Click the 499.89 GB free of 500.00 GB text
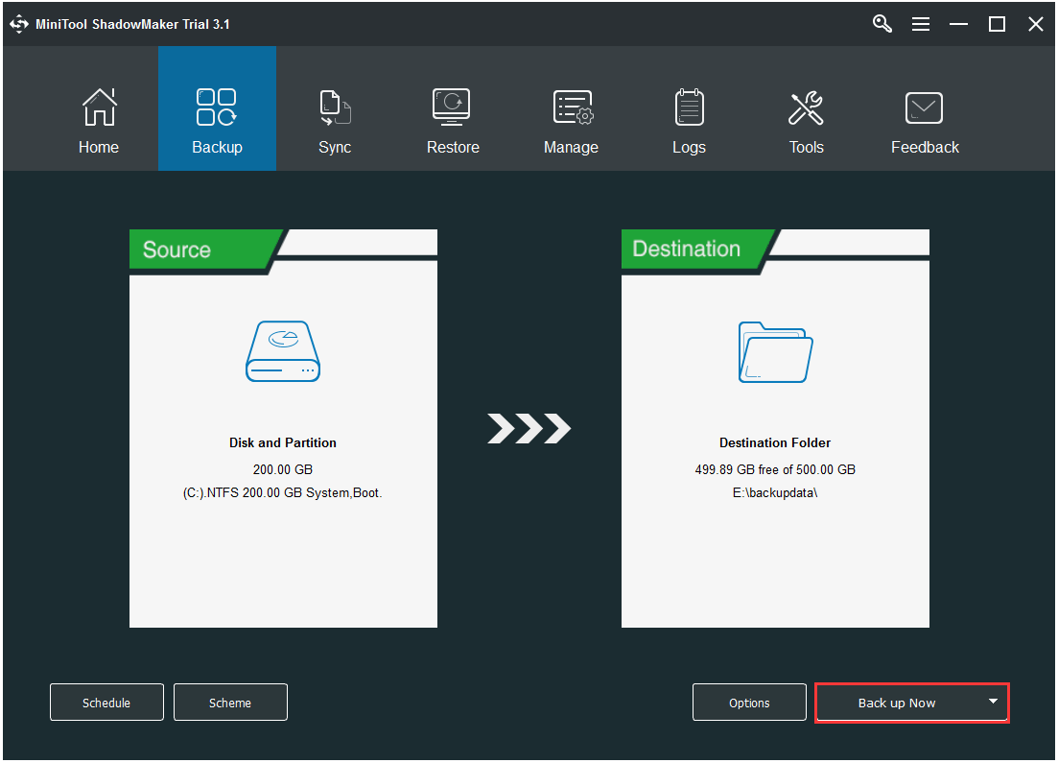 pyautogui.click(x=775, y=469)
